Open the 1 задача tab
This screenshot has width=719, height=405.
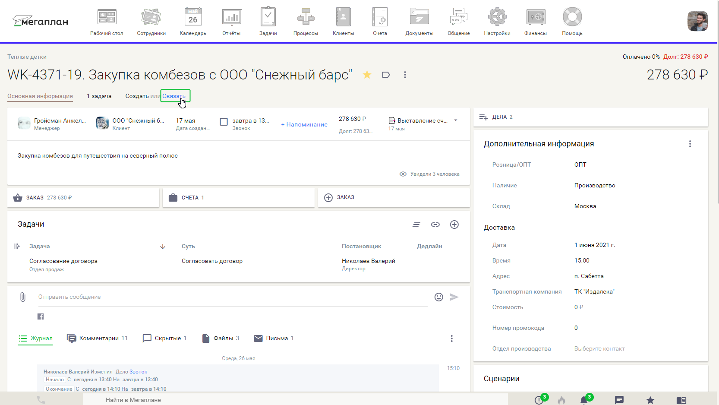point(99,96)
